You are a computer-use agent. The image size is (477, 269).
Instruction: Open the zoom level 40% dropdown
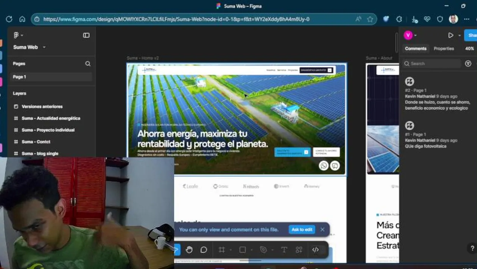pos(470,49)
